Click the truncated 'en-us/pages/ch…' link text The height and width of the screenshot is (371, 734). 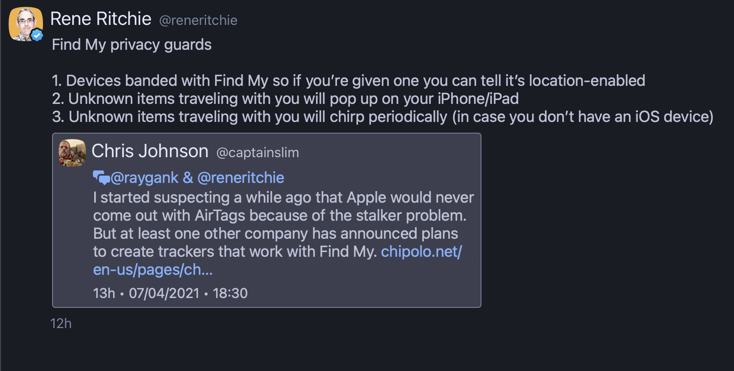pos(153,270)
